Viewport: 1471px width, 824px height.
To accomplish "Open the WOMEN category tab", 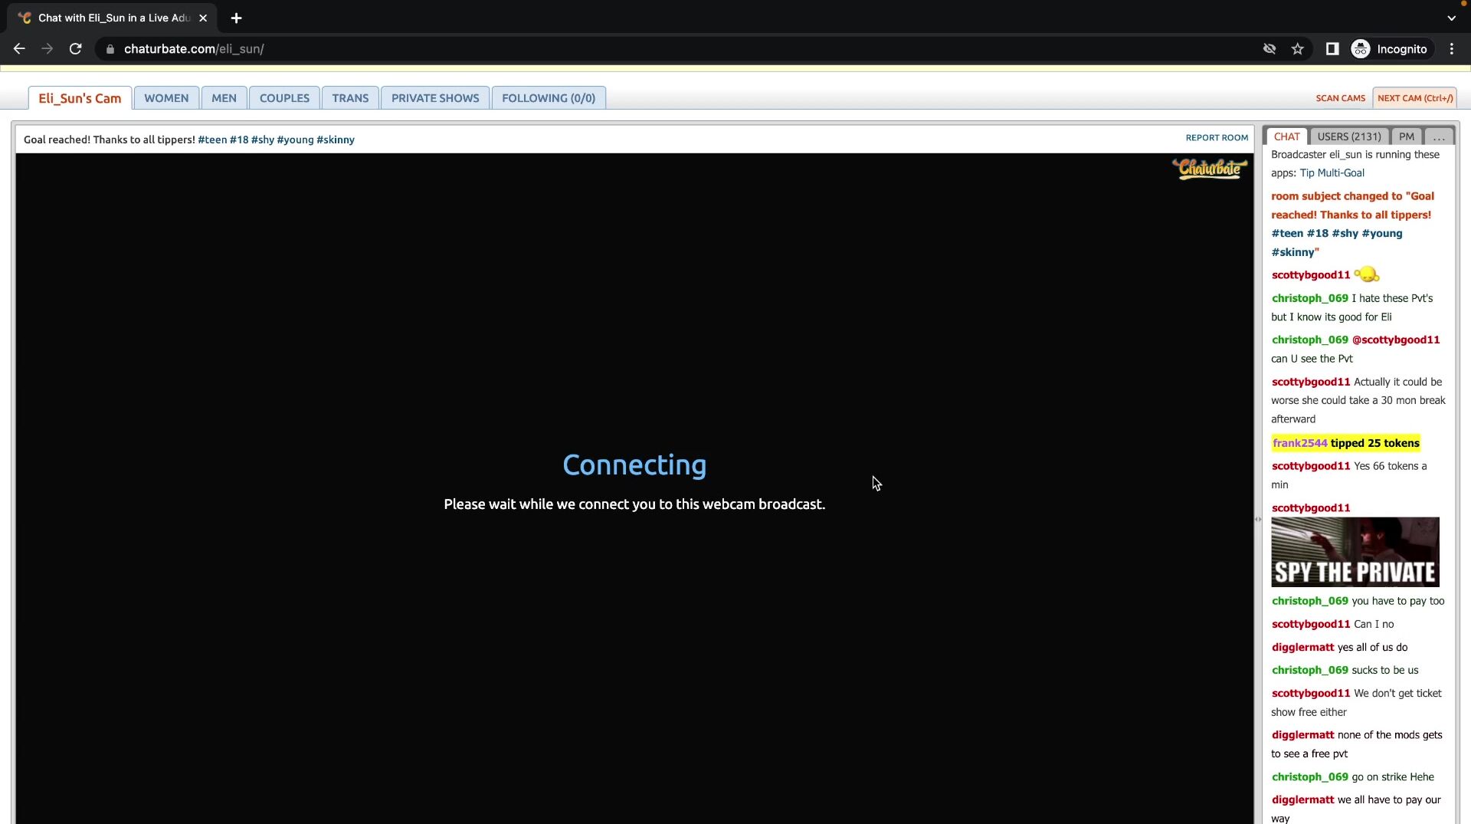I will point(166,98).
